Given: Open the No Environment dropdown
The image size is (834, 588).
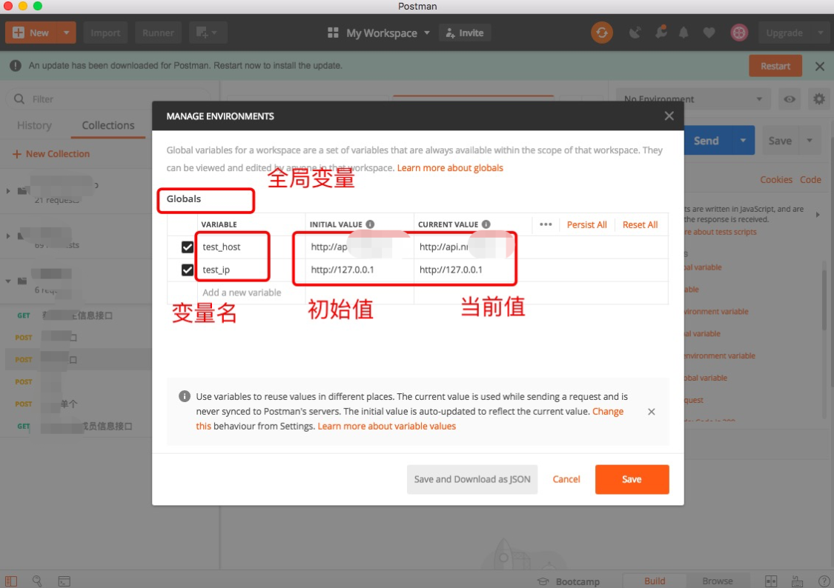Looking at the screenshot, I should click(692, 98).
